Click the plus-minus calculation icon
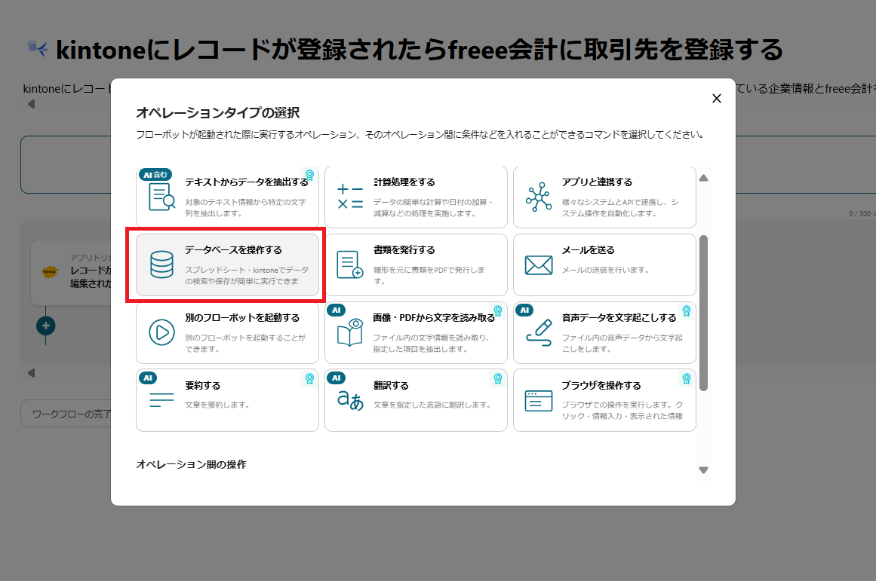This screenshot has width=876, height=581. (x=350, y=197)
